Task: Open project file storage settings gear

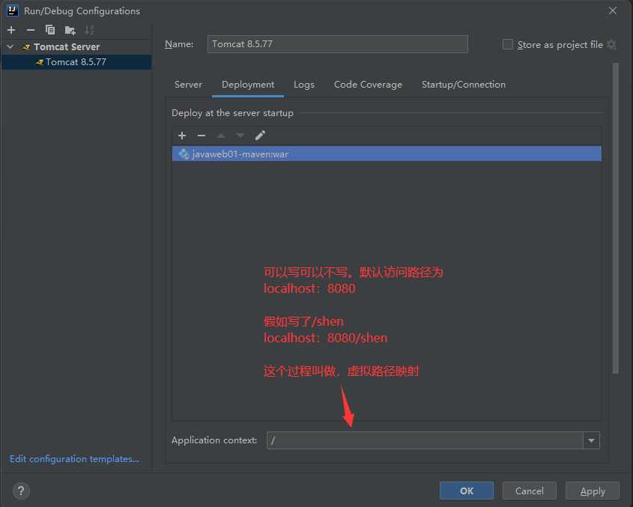Action: pos(611,44)
